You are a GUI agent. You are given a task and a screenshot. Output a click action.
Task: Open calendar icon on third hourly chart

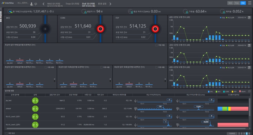pyautogui.click(x=249, y=68)
